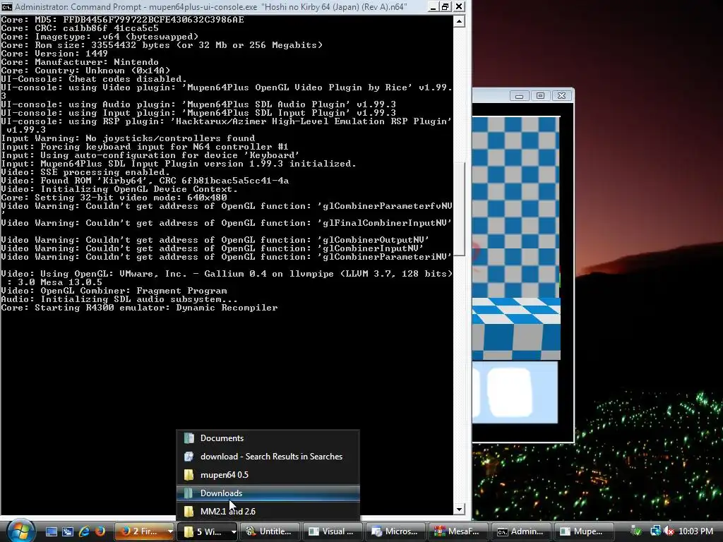
Task: Select Downloads in the Explorer group list
Action: pos(268,493)
